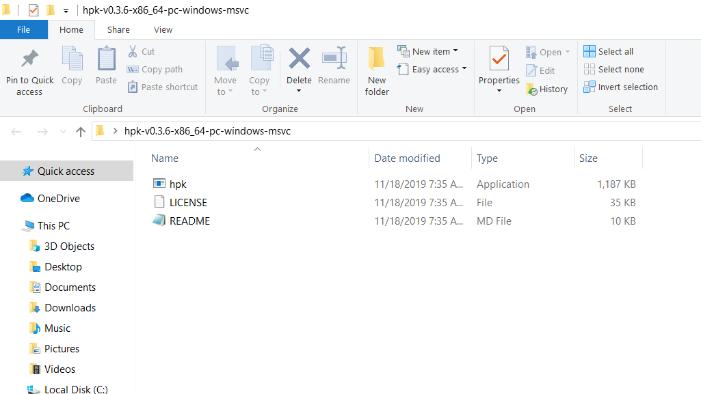Screen dimensions: 701x394
Task: Select This PC in navigation pane
Action: 53,226
